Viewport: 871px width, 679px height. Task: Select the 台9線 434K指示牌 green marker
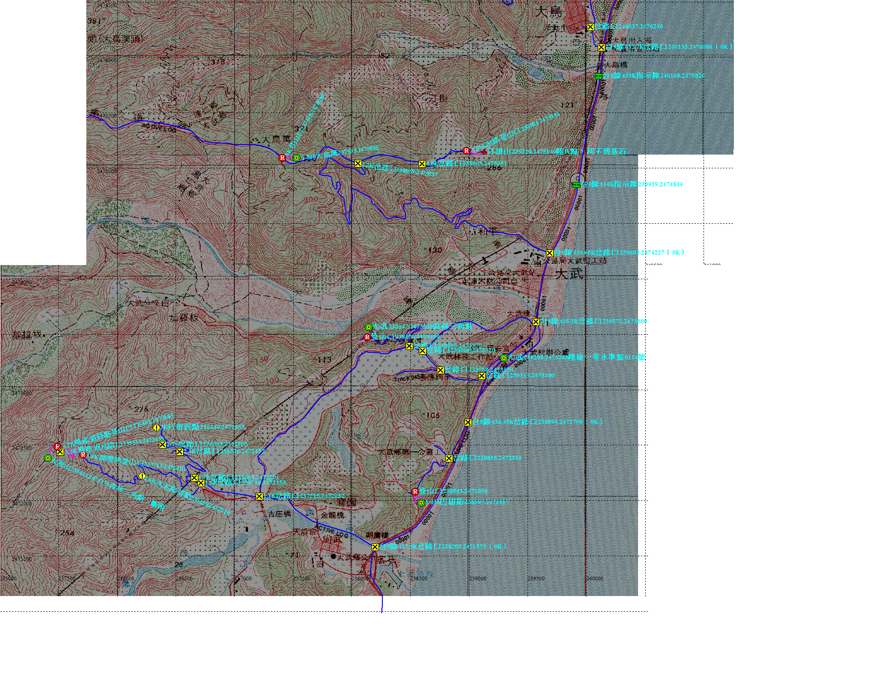pos(575,185)
